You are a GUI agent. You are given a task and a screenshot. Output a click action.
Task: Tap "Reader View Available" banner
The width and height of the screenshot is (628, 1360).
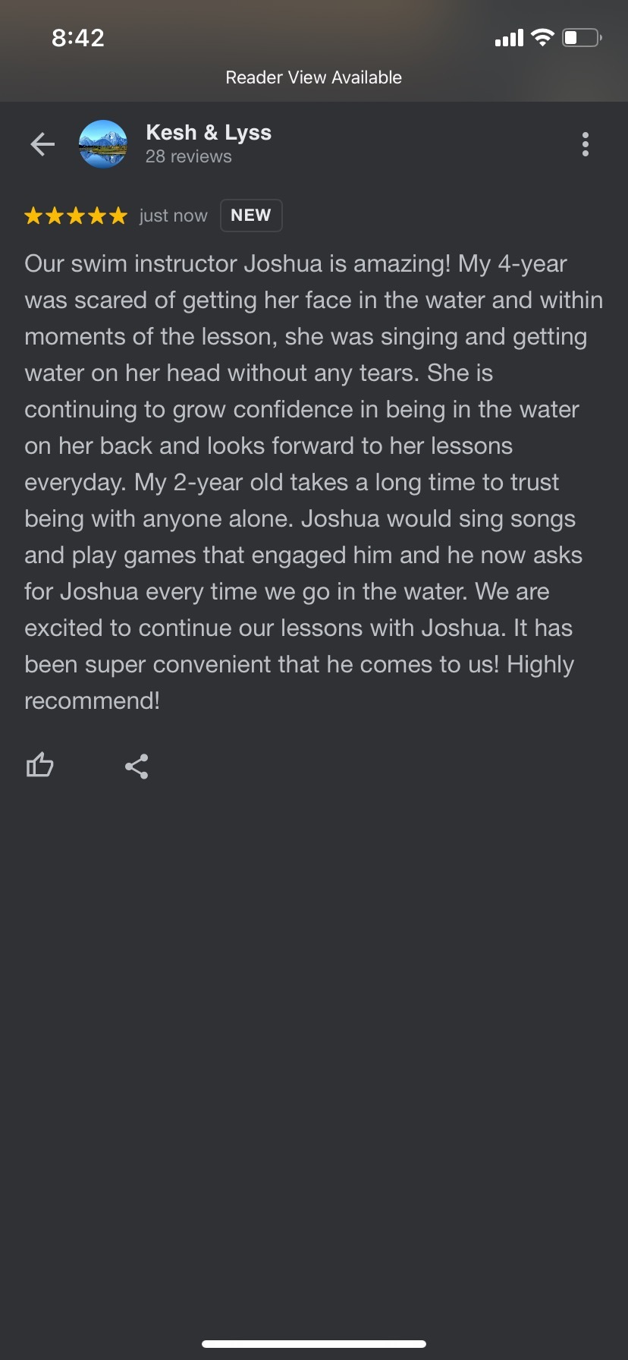pos(314,77)
